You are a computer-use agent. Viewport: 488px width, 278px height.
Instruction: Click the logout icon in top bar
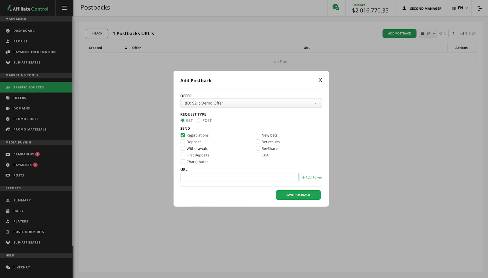[x=480, y=8]
